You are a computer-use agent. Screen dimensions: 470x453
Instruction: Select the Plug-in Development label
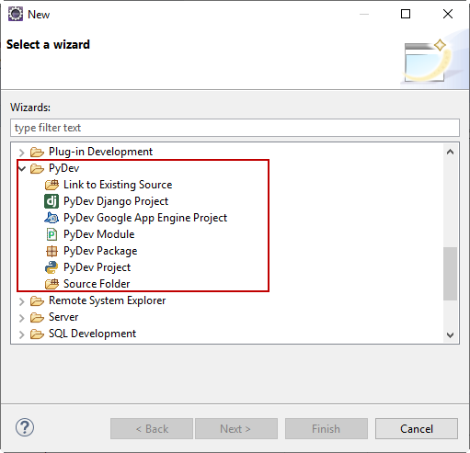[x=100, y=152]
